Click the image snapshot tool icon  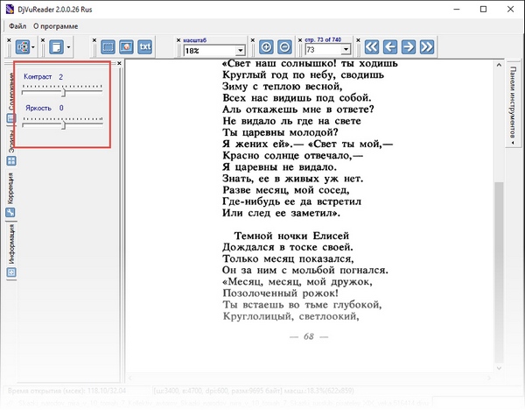click(x=126, y=47)
